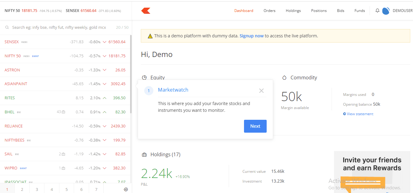Click the NIFTY 50 top ticker value

tap(29, 11)
